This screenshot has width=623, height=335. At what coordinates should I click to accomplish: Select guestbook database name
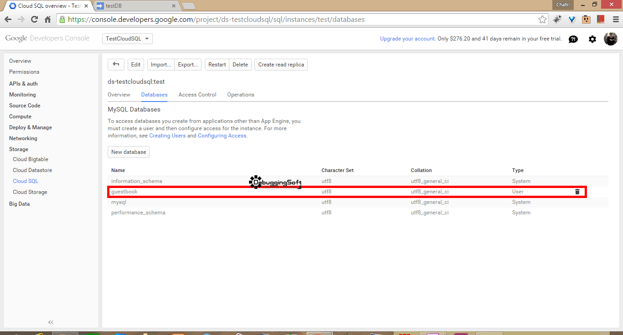point(124,192)
